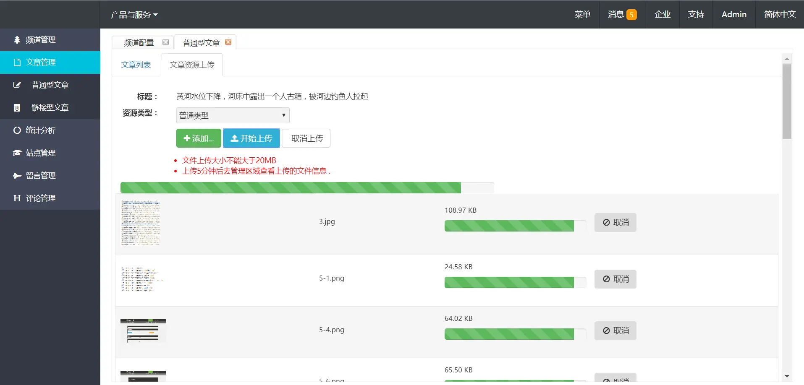Switch to the 频道配置 tab

[139, 43]
